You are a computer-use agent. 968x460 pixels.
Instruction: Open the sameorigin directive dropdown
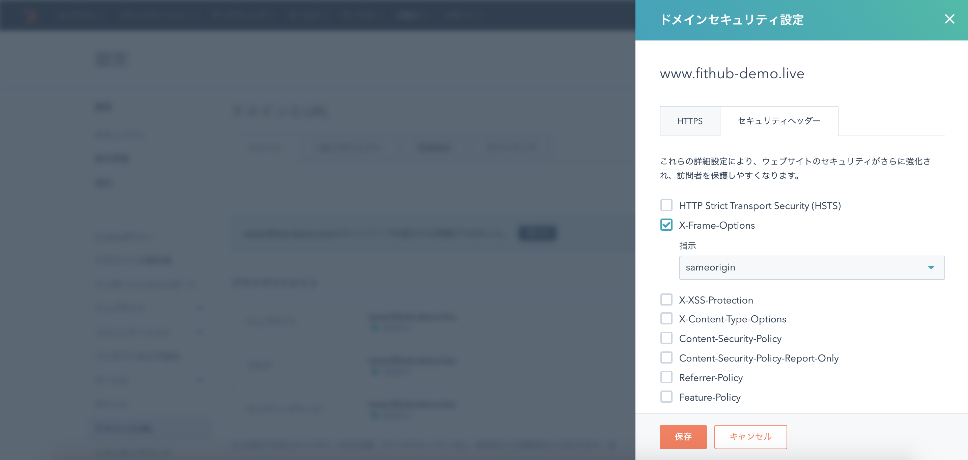812,267
